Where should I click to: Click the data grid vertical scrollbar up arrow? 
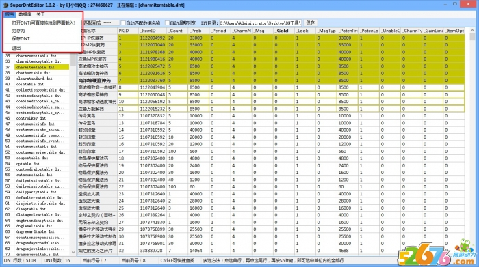[472, 31]
